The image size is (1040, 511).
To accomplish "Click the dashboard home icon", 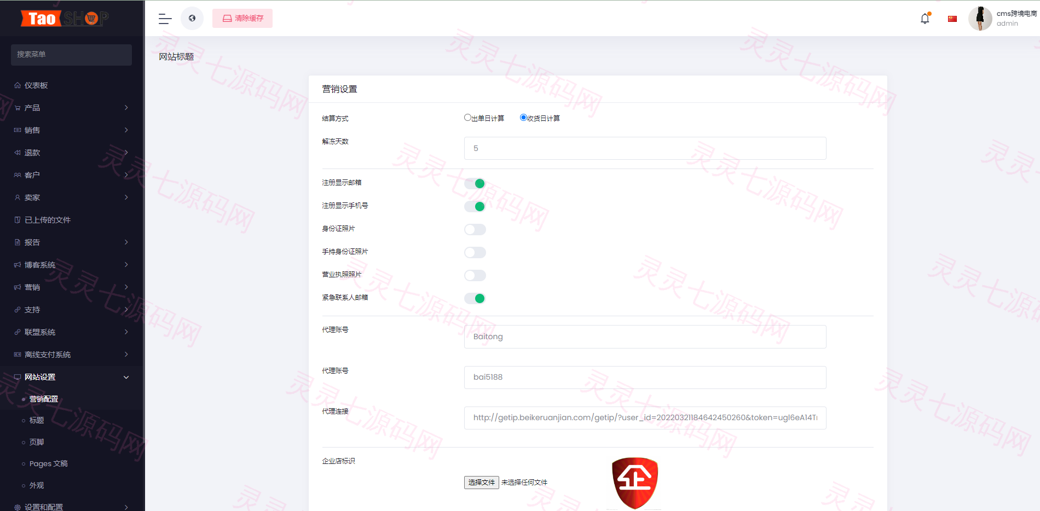I will pyautogui.click(x=18, y=85).
